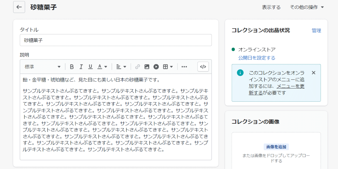Click the オンラインストア channel entry
The image size is (338, 169).
pos(257,50)
